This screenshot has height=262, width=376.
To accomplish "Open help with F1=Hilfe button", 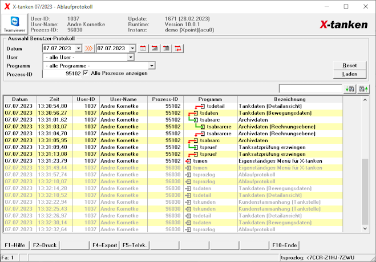I will point(15,245).
